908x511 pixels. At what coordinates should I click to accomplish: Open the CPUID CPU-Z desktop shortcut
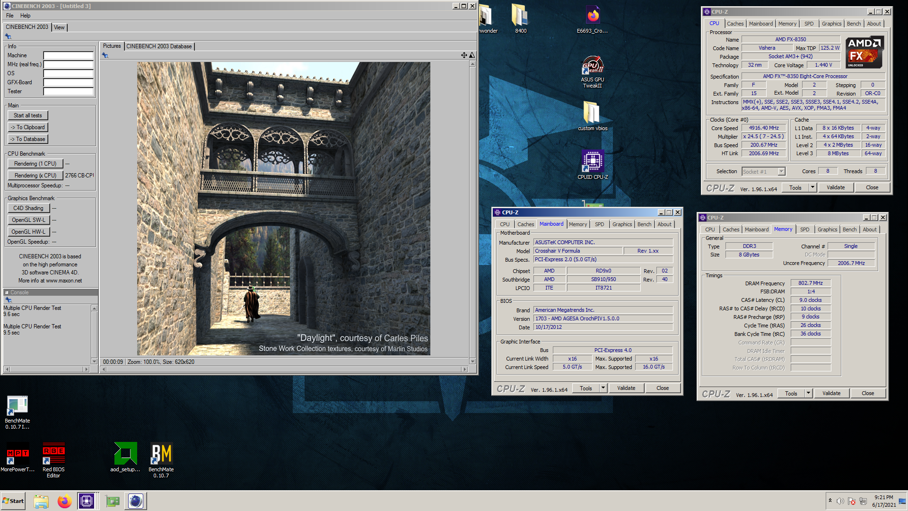pos(592,165)
